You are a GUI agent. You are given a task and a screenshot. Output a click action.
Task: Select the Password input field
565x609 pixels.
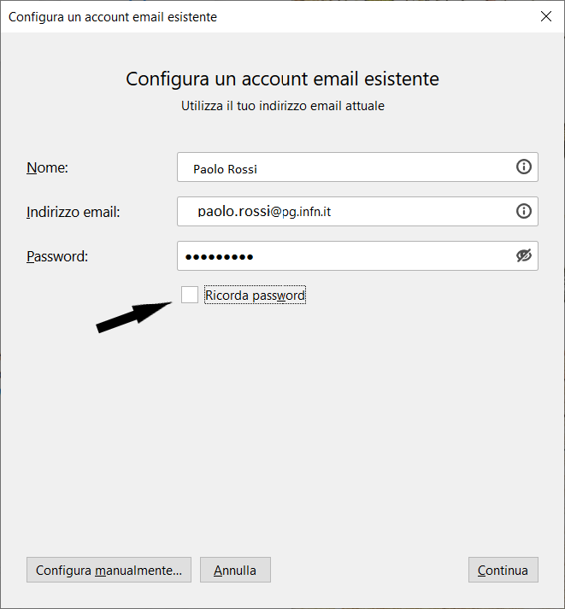357,255
